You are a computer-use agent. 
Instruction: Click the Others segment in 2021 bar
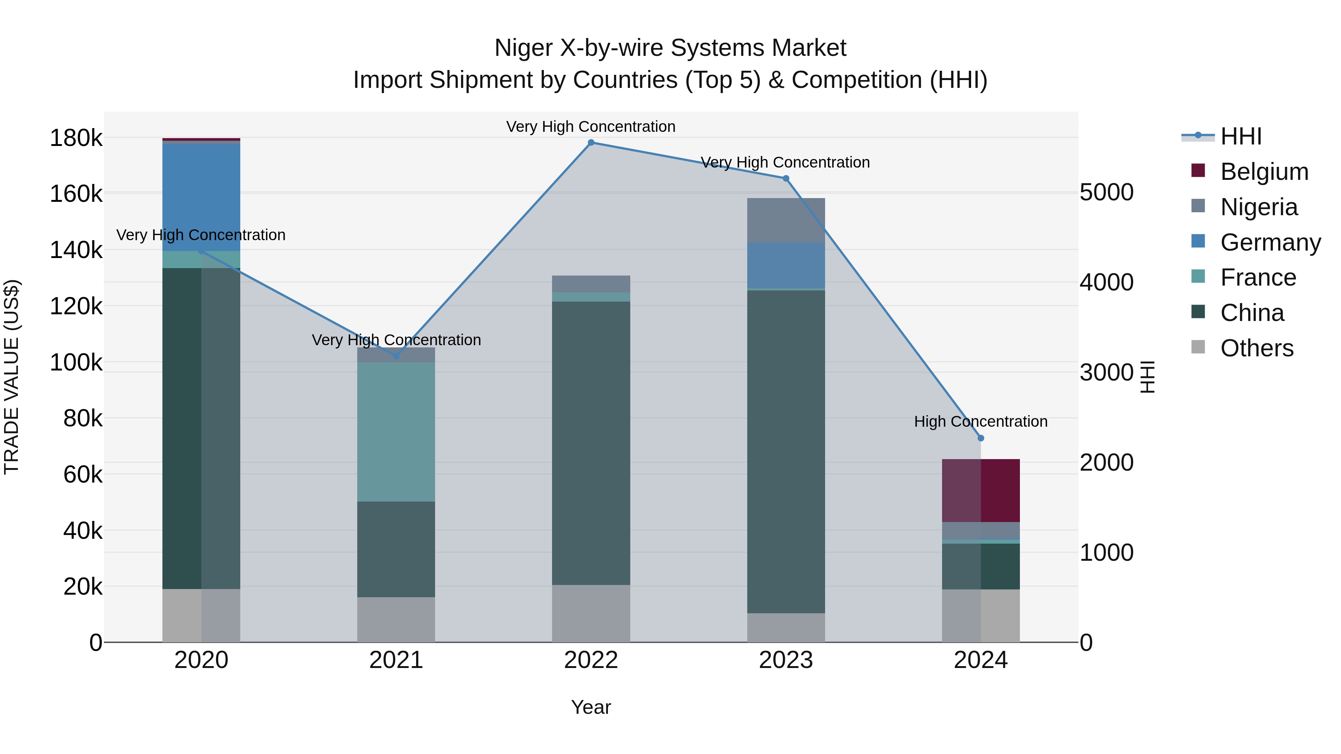click(396, 620)
